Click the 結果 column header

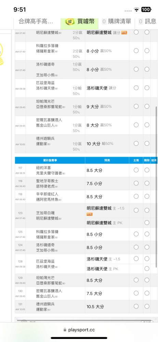pos(154,160)
